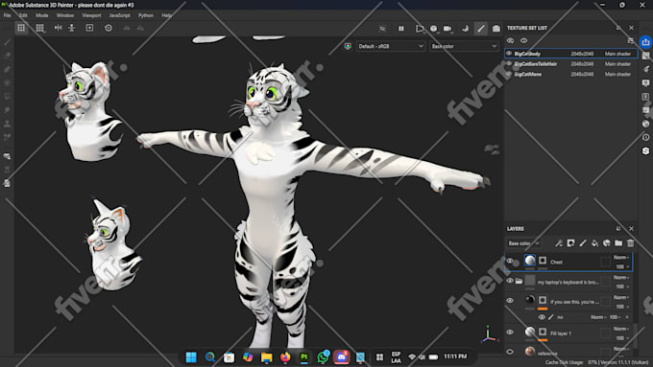Add effect with the magic wand icon in Layers

coord(559,243)
